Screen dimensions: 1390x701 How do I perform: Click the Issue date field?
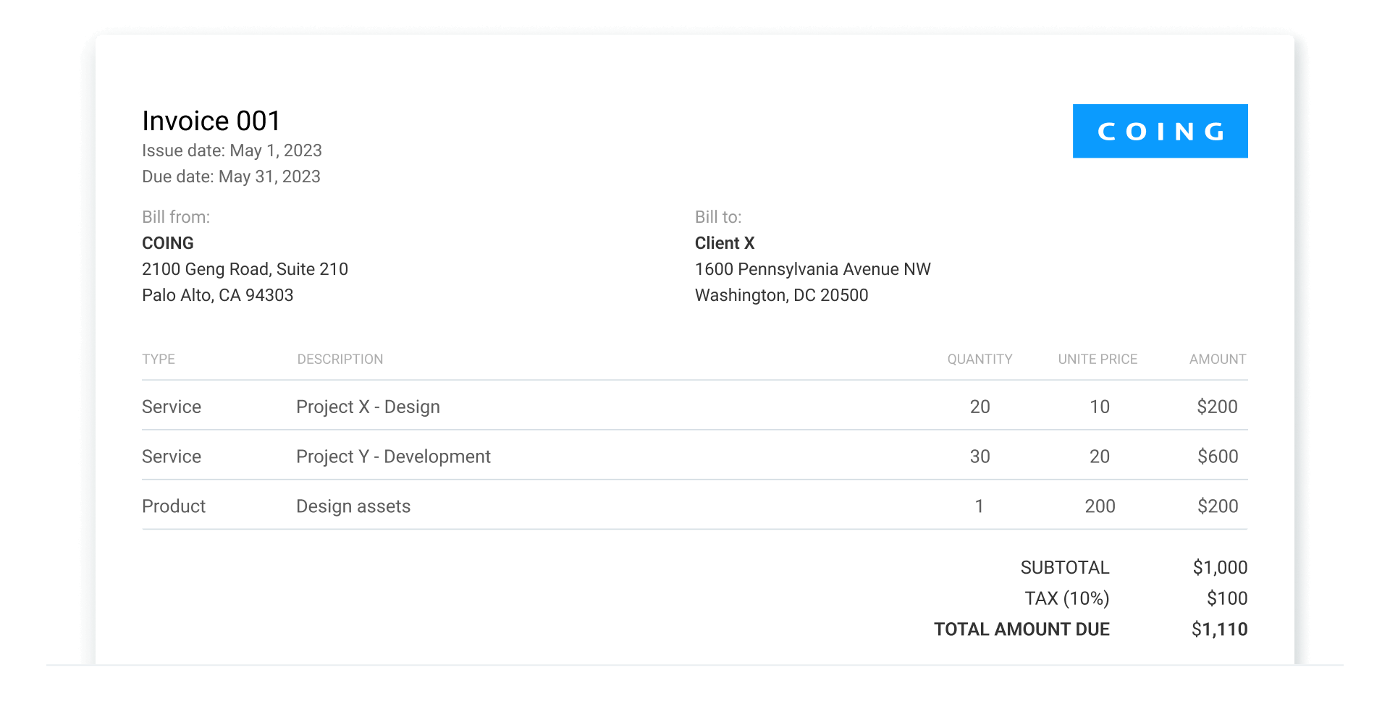click(232, 150)
